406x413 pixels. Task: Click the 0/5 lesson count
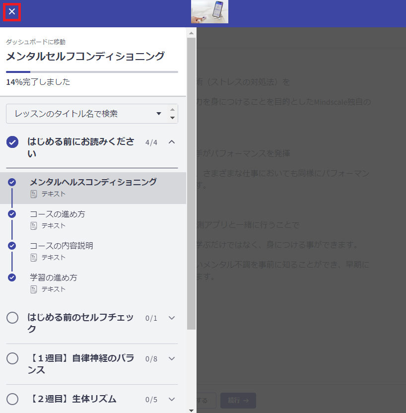[151, 400]
